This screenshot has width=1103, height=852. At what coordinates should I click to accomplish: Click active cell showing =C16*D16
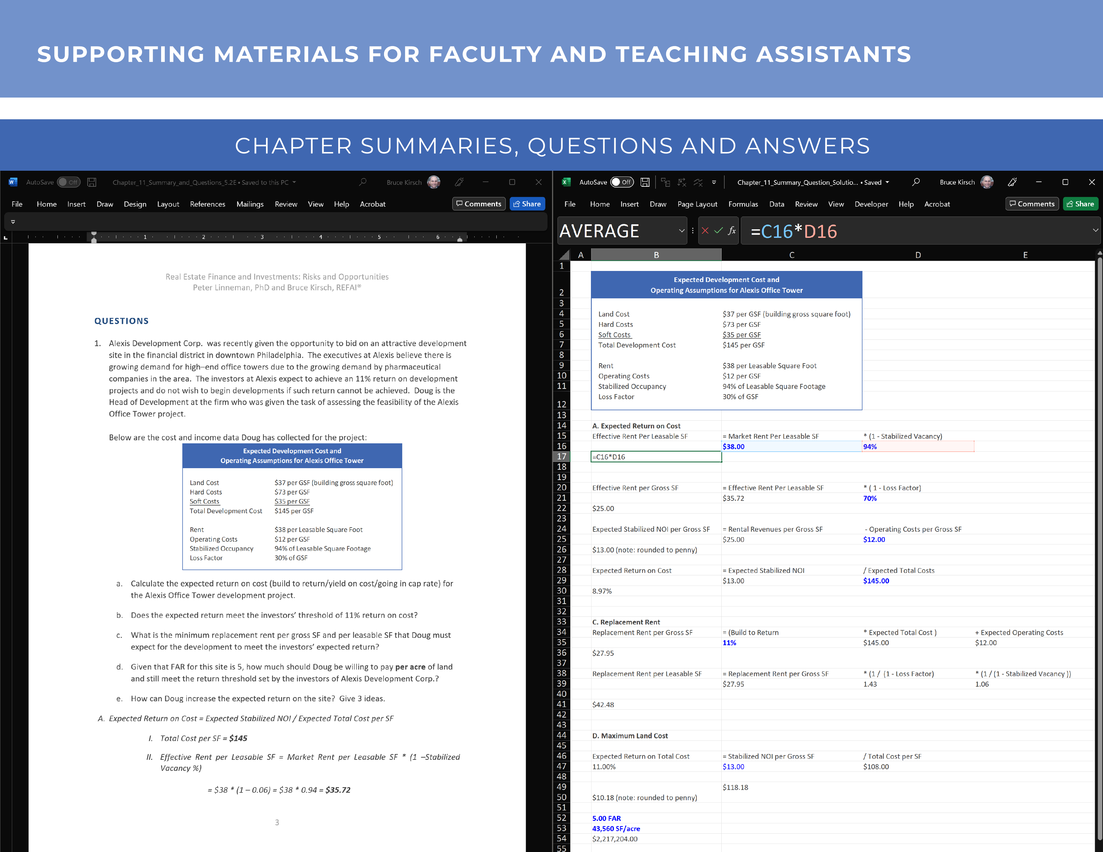(x=656, y=457)
